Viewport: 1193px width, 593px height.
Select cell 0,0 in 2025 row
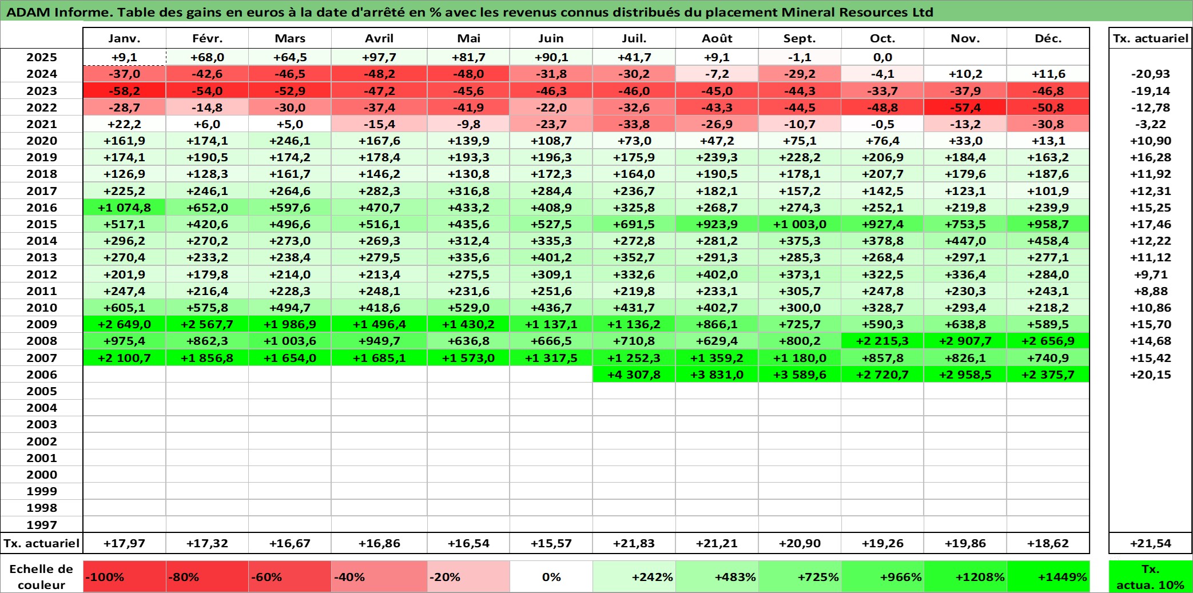[x=882, y=57]
